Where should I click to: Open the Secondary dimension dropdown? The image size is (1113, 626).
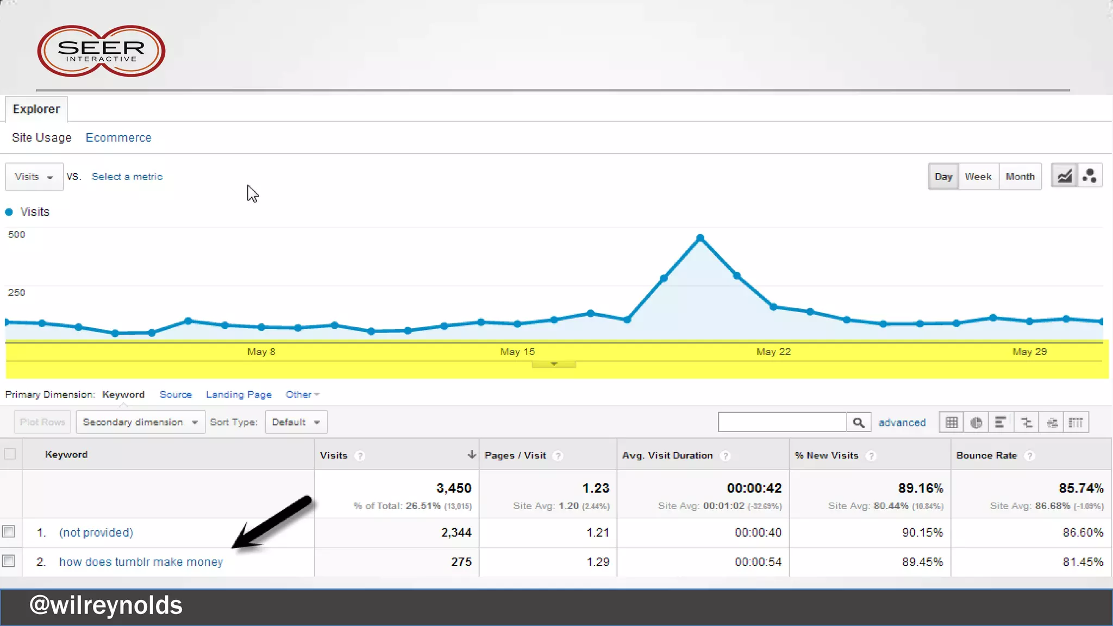[x=140, y=422]
